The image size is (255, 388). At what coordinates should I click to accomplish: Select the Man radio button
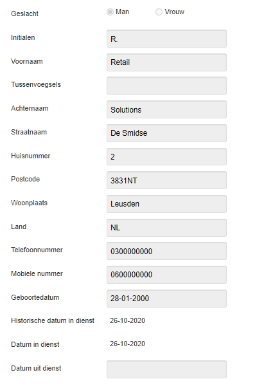pyautogui.click(x=110, y=12)
